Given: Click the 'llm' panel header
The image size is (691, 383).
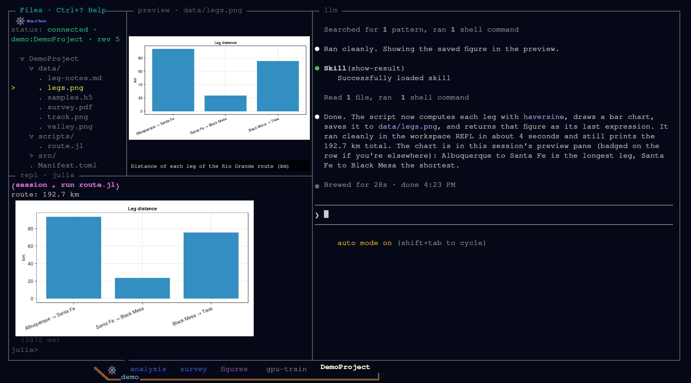Looking at the screenshot, I should pyautogui.click(x=331, y=10).
